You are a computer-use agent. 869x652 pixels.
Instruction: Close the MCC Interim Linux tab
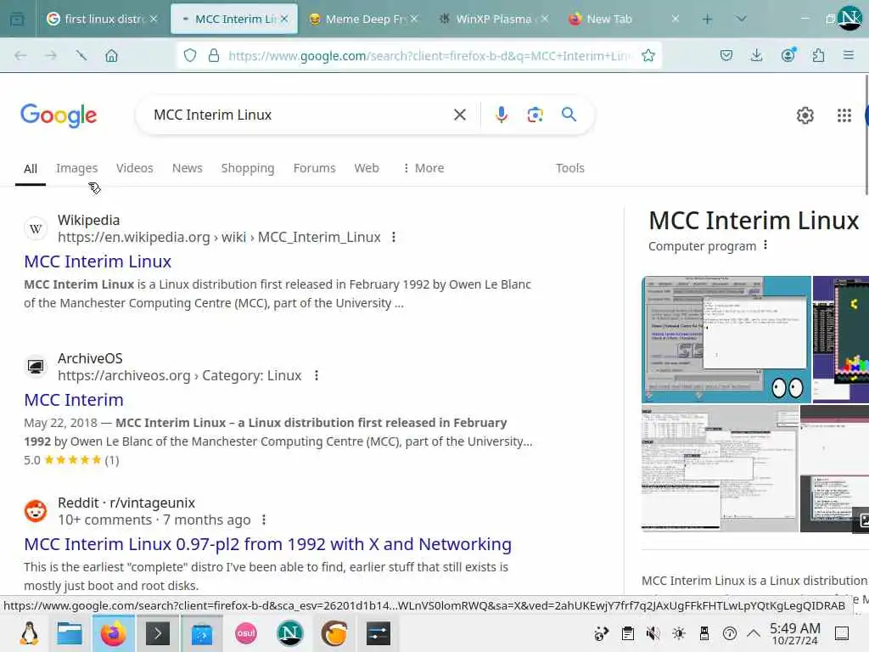pyautogui.click(x=284, y=19)
